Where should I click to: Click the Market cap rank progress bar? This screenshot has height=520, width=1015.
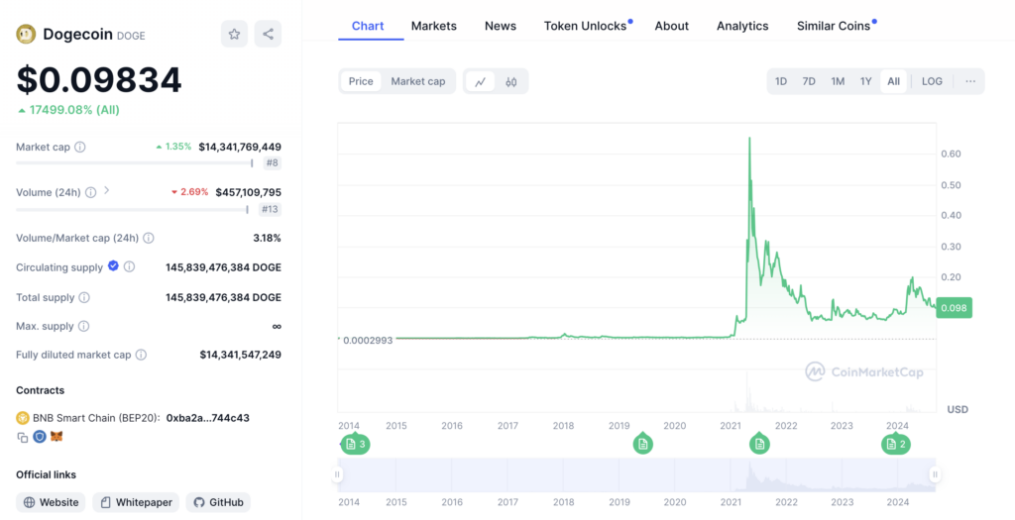point(135,163)
